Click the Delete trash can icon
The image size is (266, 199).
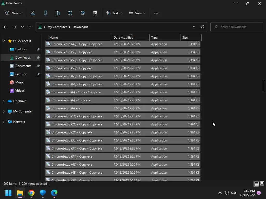(x=95, y=13)
